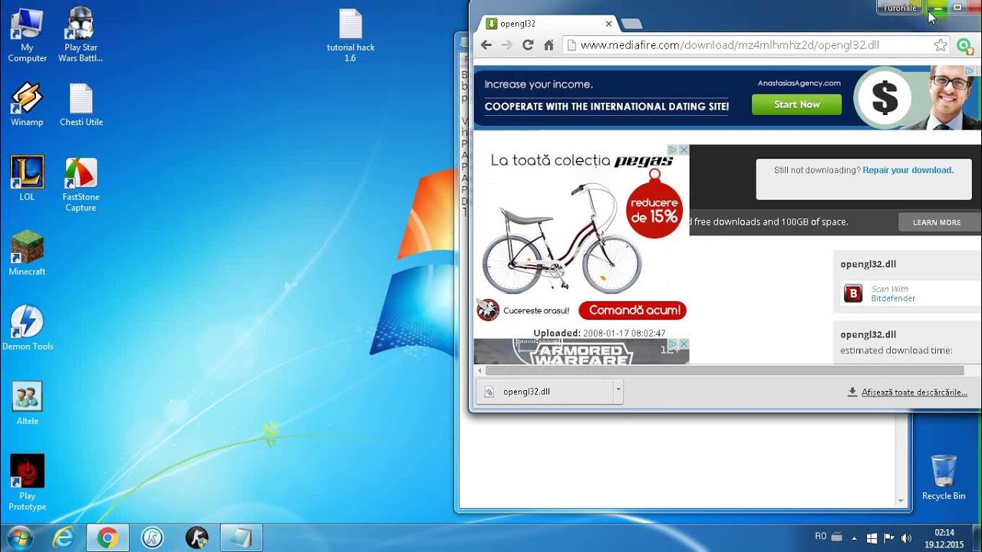The width and height of the screenshot is (982, 552).
Task: Launch Play Prototype shortcut
Action: coord(27,483)
